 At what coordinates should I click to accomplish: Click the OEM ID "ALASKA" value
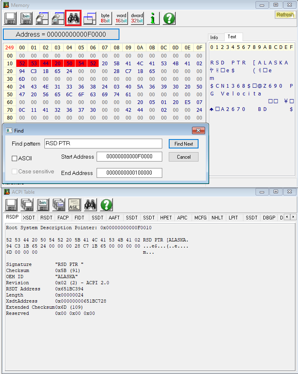tap(66, 277)
